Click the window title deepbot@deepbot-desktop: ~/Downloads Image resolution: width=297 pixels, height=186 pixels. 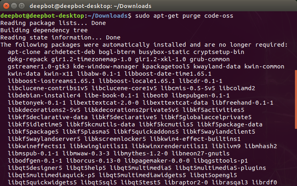pyautogui.click(x=90, y=6)
